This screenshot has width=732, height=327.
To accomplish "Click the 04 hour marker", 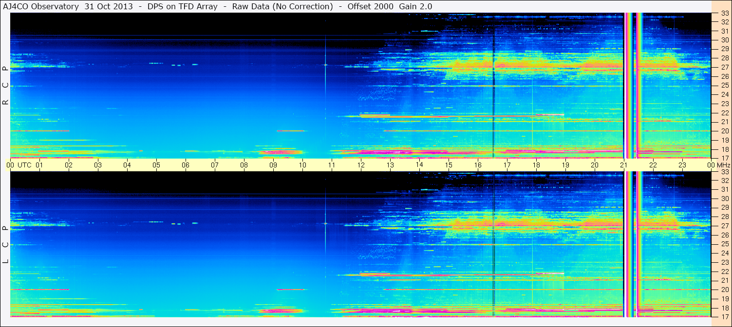I will coord(127,165).
